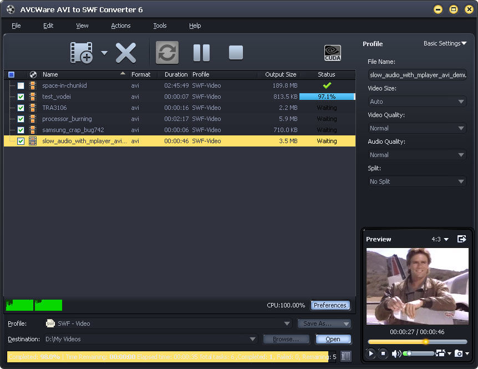Viewport: 478px width, 369px height.
Task: Open the snapshot options dropdown arrow
Action: click(x=467, y=354)
